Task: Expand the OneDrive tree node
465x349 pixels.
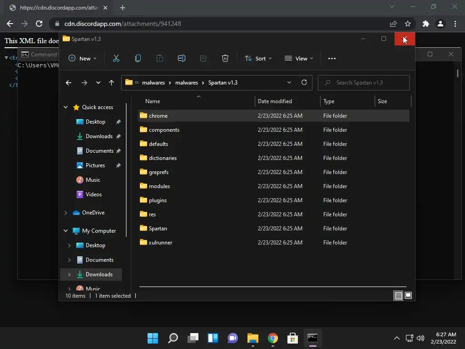Action: click(66, 213)
